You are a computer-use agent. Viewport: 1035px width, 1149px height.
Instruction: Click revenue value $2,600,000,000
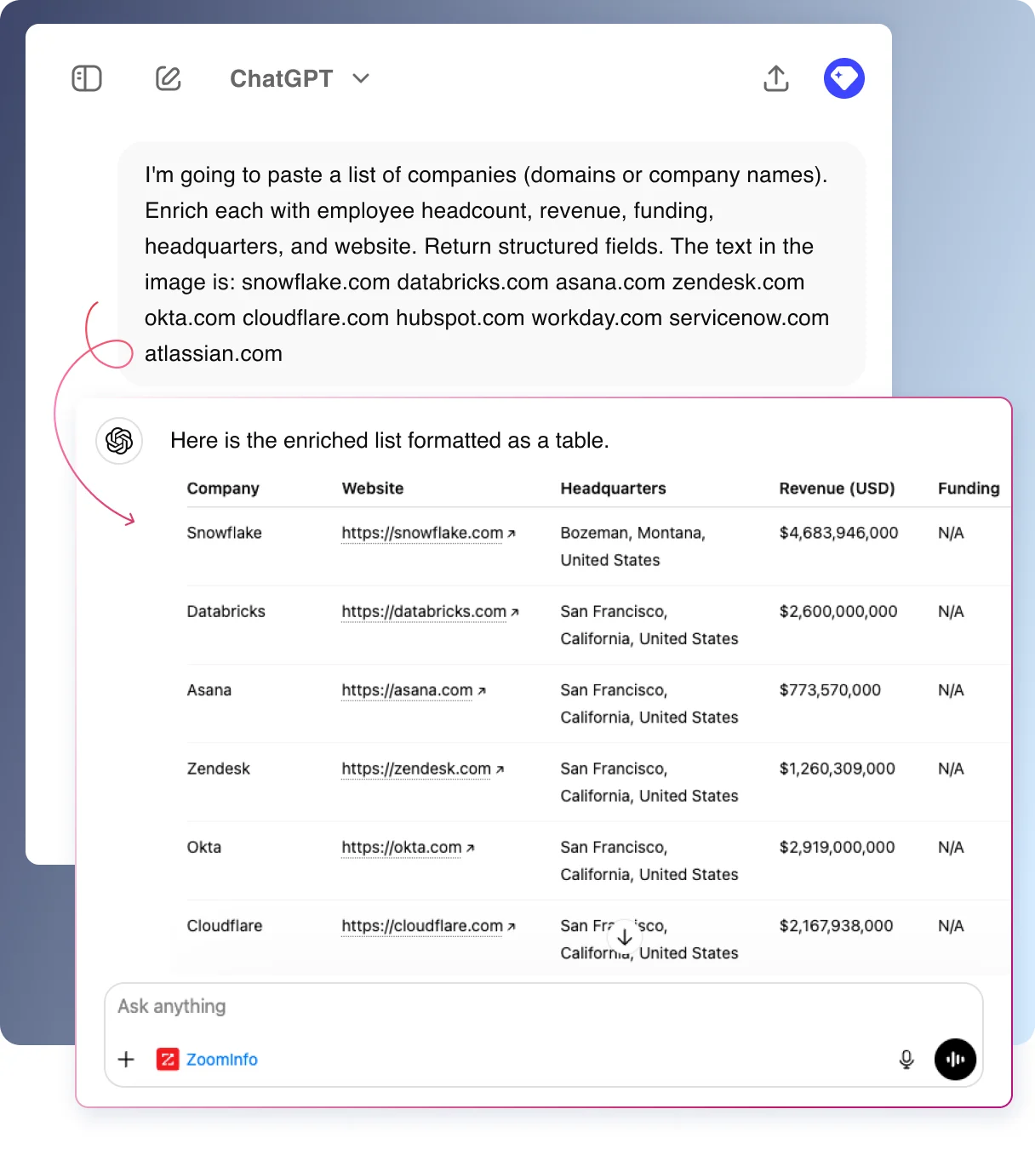point(838,612)
